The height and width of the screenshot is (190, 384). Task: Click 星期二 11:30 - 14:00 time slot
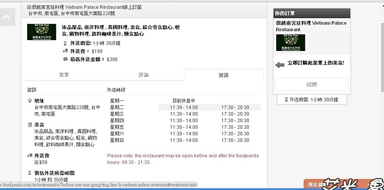184,107
